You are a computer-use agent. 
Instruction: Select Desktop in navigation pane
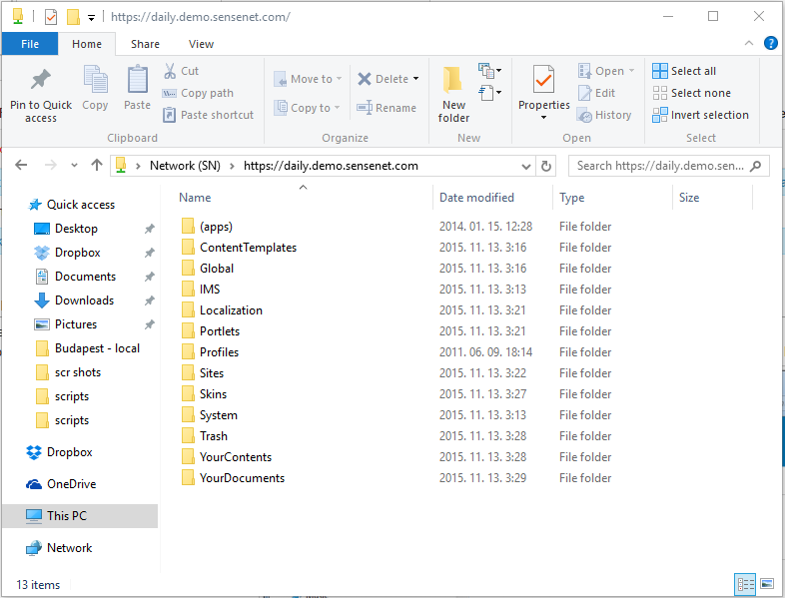point(76,229)
